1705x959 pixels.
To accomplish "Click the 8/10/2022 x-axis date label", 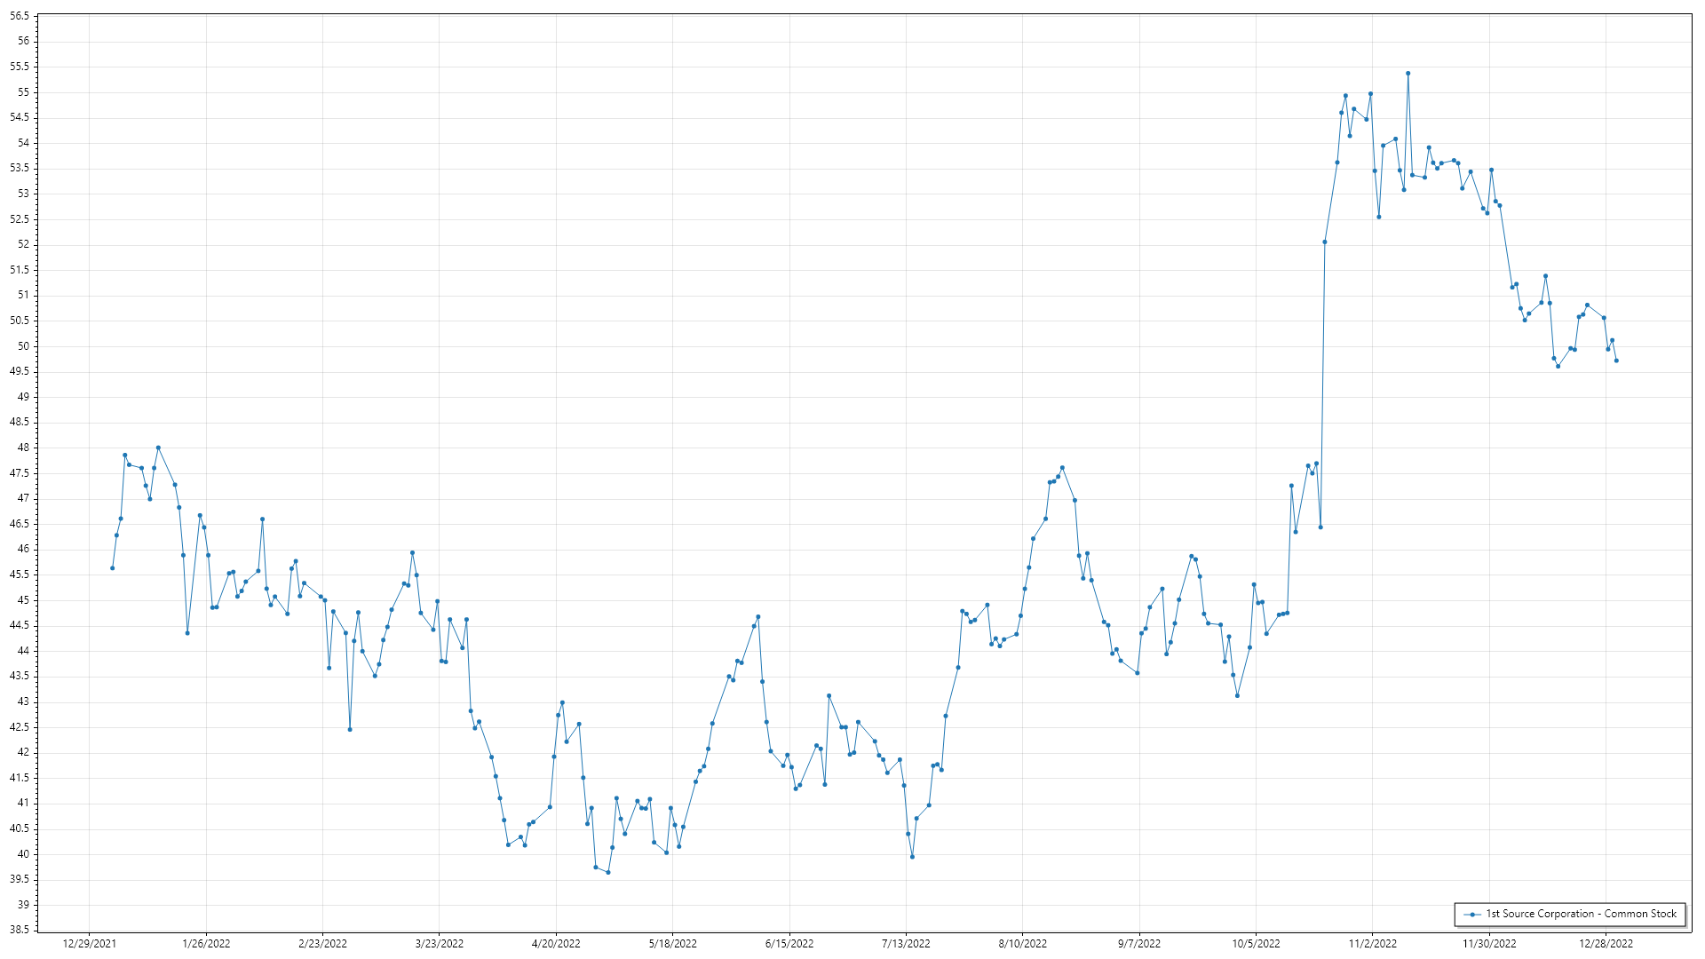I will point(1022,944).
